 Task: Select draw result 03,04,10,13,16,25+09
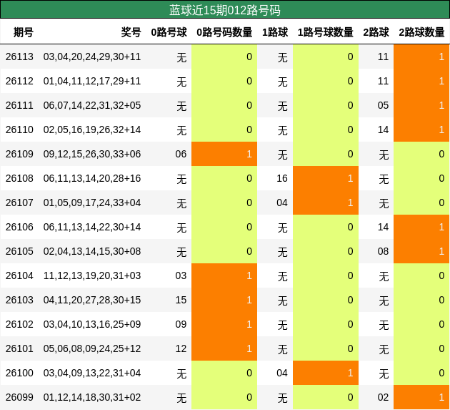coord(92,324)
